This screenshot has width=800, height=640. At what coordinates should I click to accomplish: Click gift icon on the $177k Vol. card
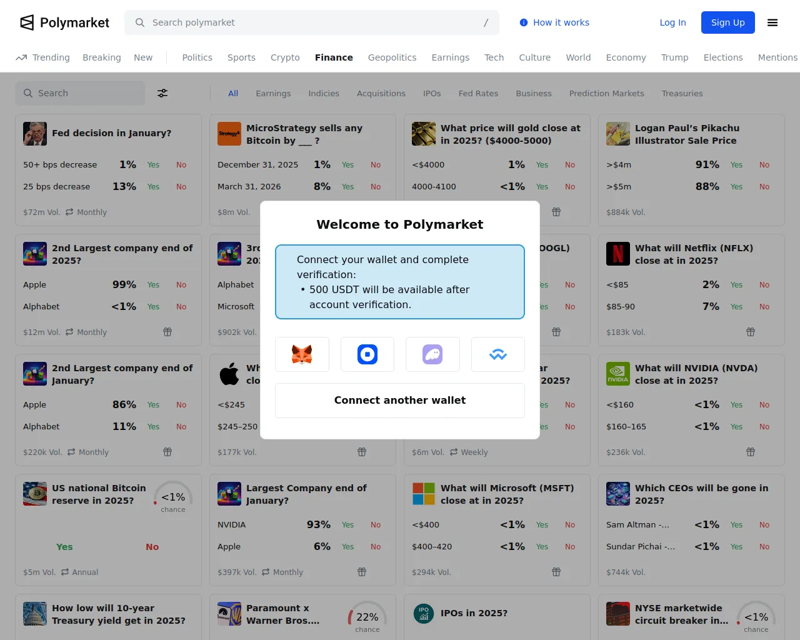362,452
